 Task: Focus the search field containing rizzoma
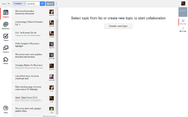tap(33, 4)
